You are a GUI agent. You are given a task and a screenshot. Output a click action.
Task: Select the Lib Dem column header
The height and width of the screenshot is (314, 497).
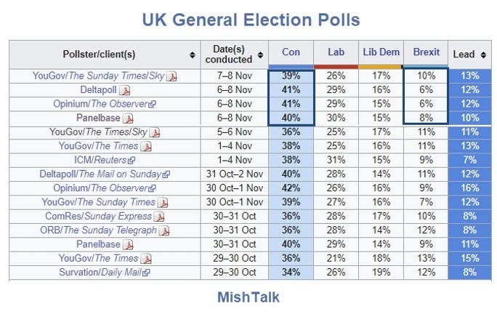click(381, 52)
